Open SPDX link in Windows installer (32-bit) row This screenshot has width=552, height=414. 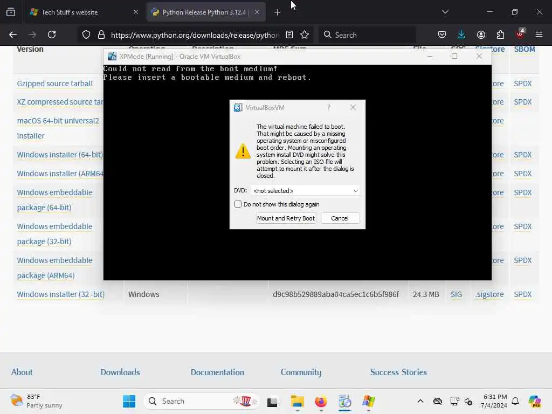tap(522, 294)
